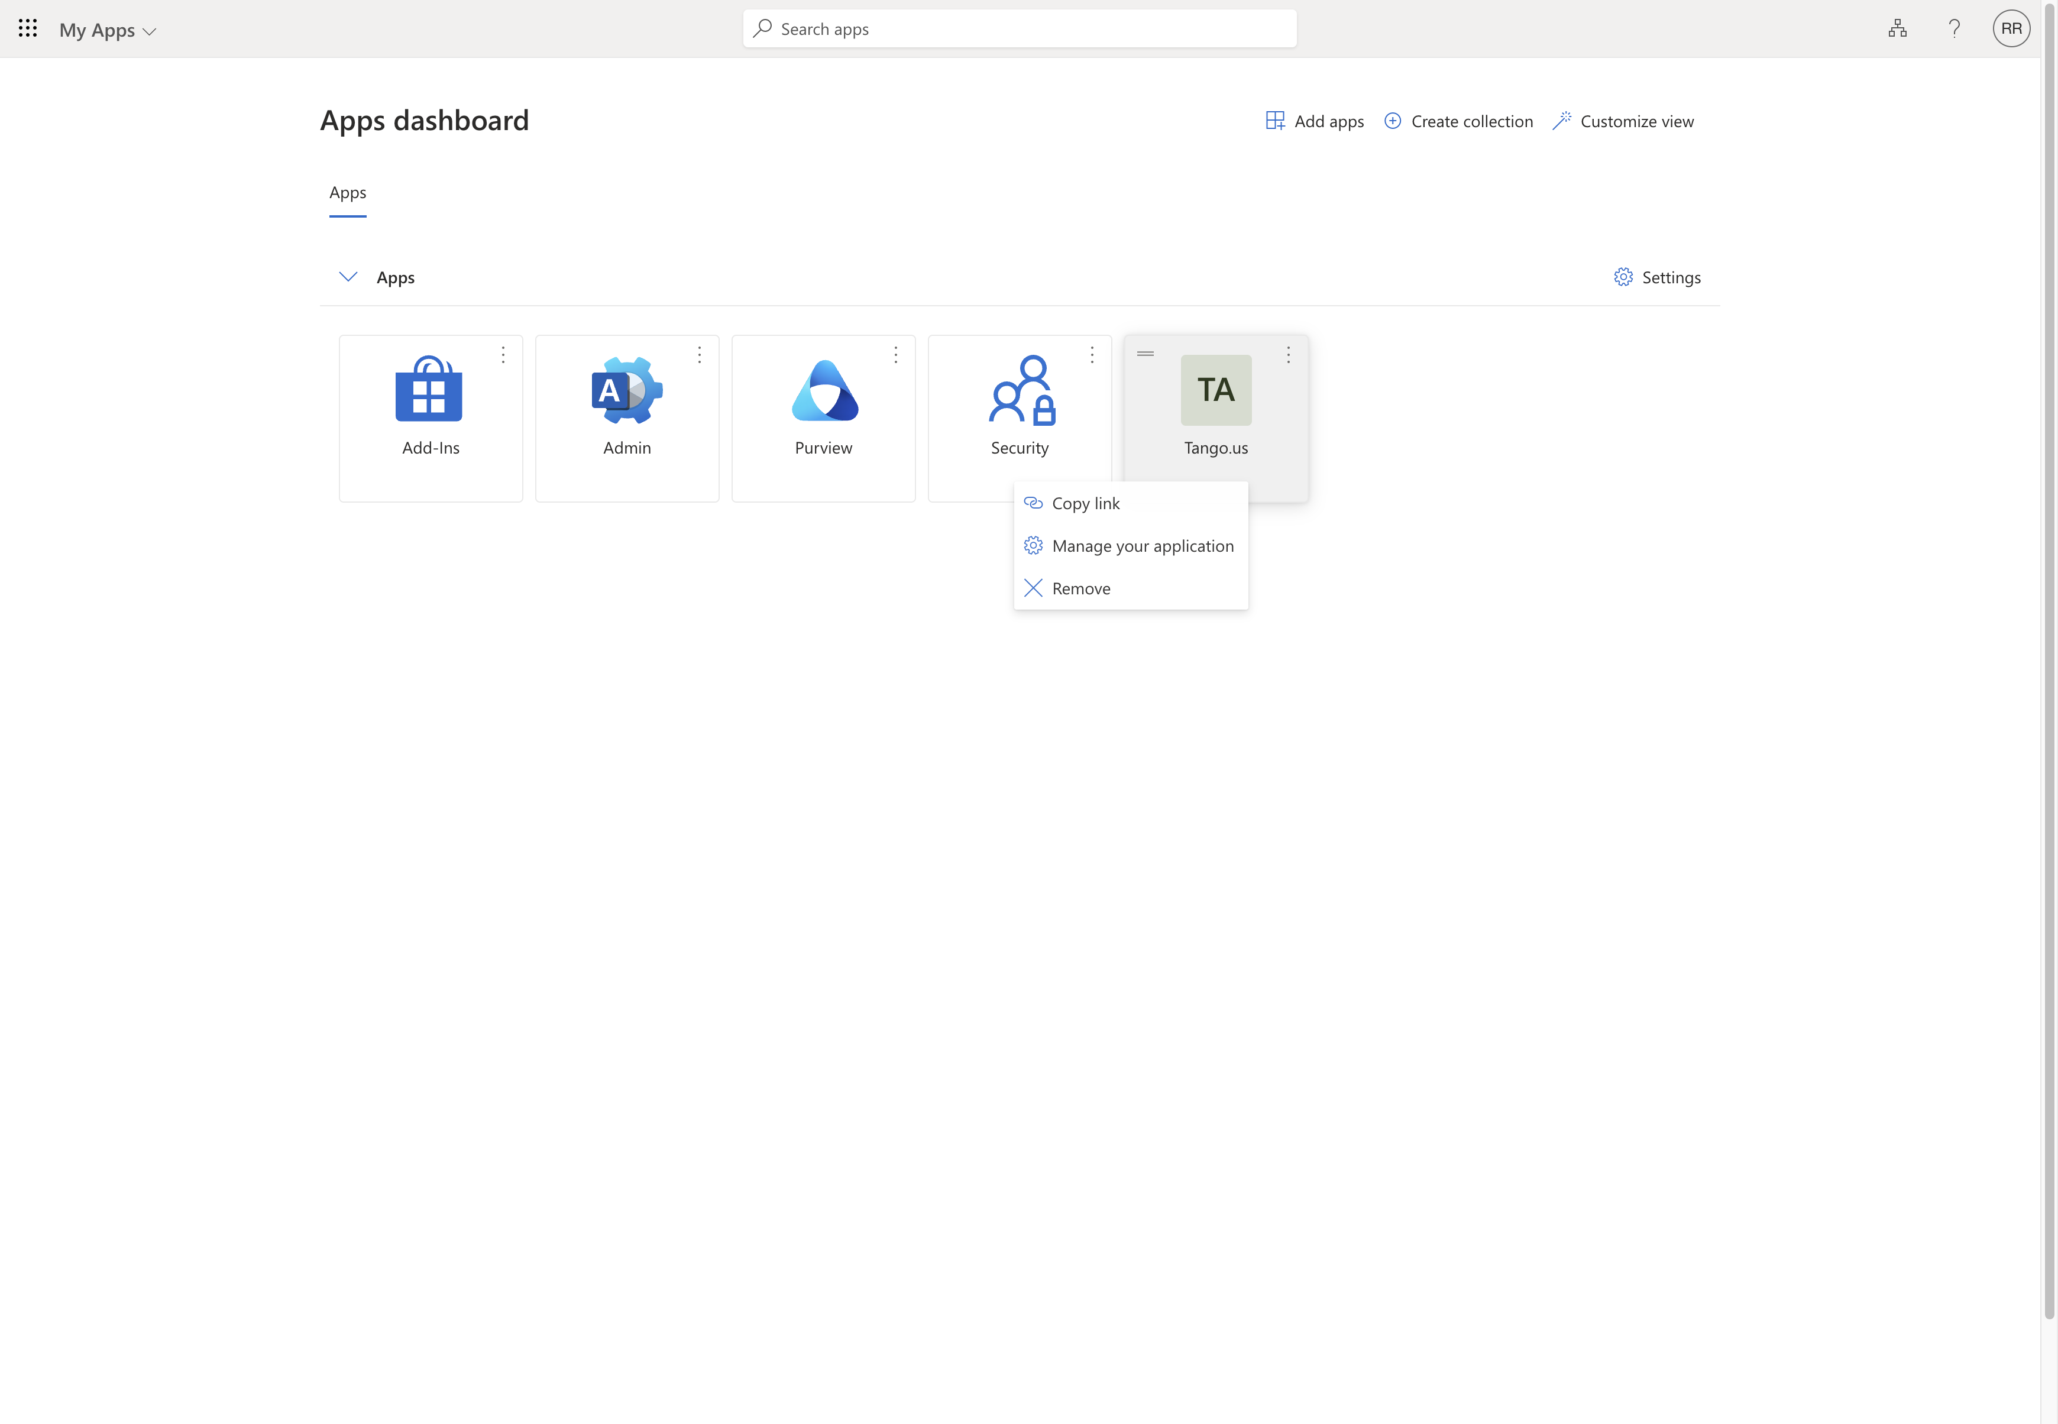Open the Security tile more options
Image resolution: width=2058 pixels, height=1424 pixels.
(1092, 355)
